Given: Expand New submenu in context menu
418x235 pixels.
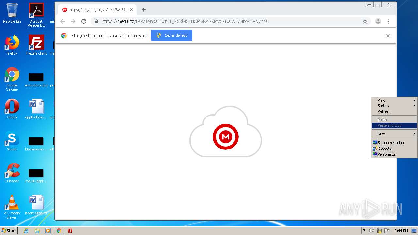Looking at the screenshot, I should click(394, 134).
